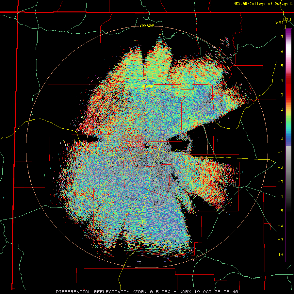Image resolution: width=294 pixels, height=294 pixels.
Task: Click the -3 value on color scale
Action: [x=281, y=182]
